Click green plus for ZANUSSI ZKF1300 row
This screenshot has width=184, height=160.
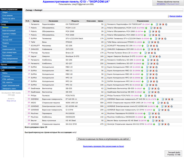point(144,49)
